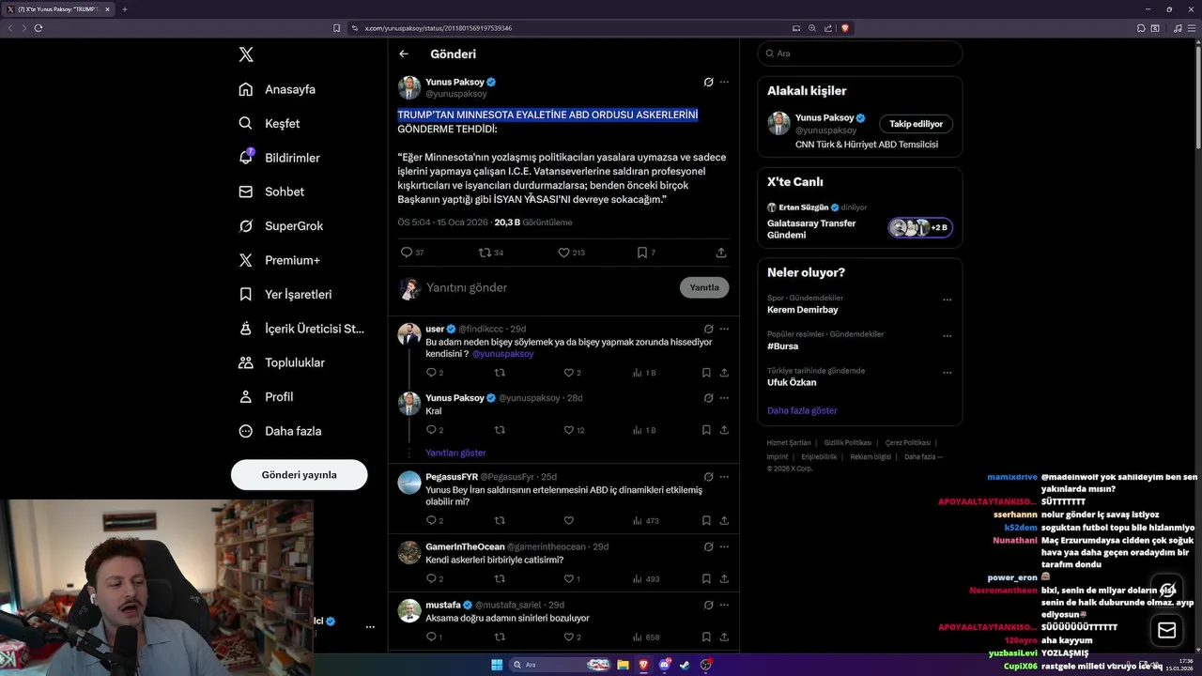Click Yanıtla reply button
Screen dimensions: 1202x676
pyautogui.click(x=704, y=287)
